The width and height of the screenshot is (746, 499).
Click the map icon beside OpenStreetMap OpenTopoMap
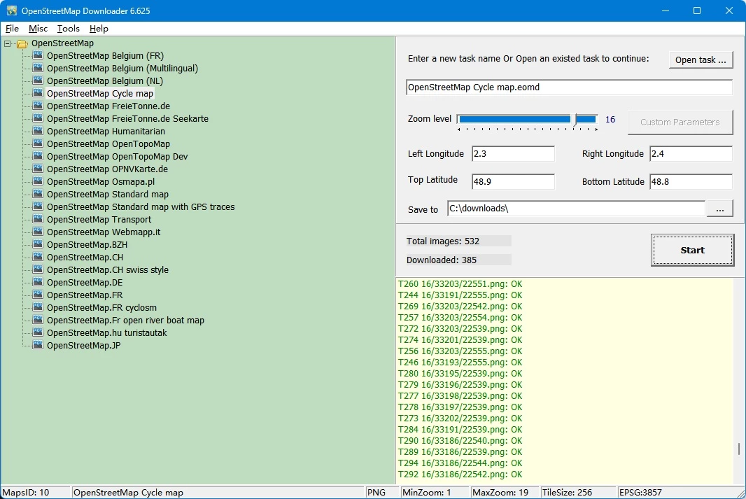click(x=38, y=143)
